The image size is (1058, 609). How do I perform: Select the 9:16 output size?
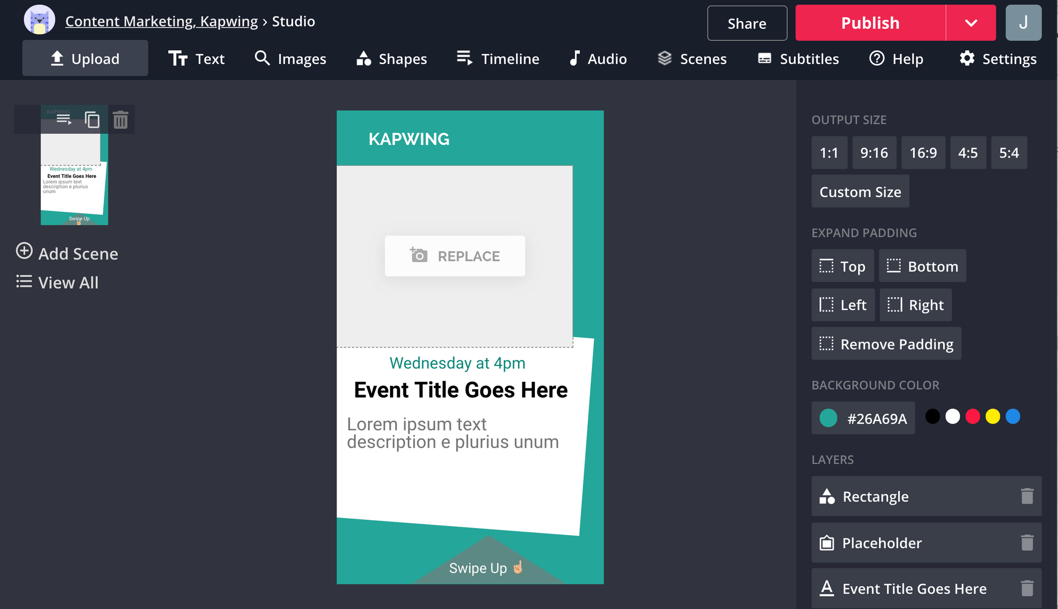pyautogui.click(x=874, y=153)
